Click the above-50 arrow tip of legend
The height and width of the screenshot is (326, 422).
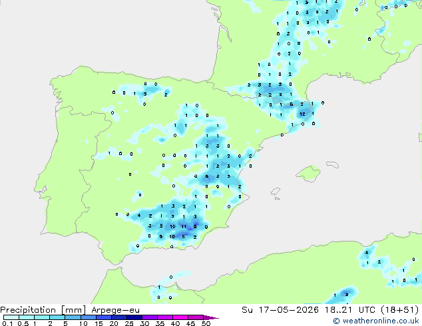[x=211, y=317]
